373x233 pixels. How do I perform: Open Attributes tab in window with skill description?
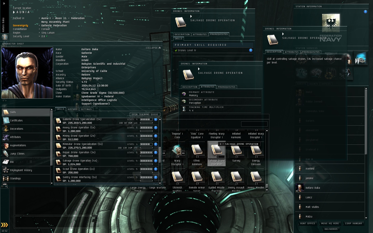coord(292,52)
